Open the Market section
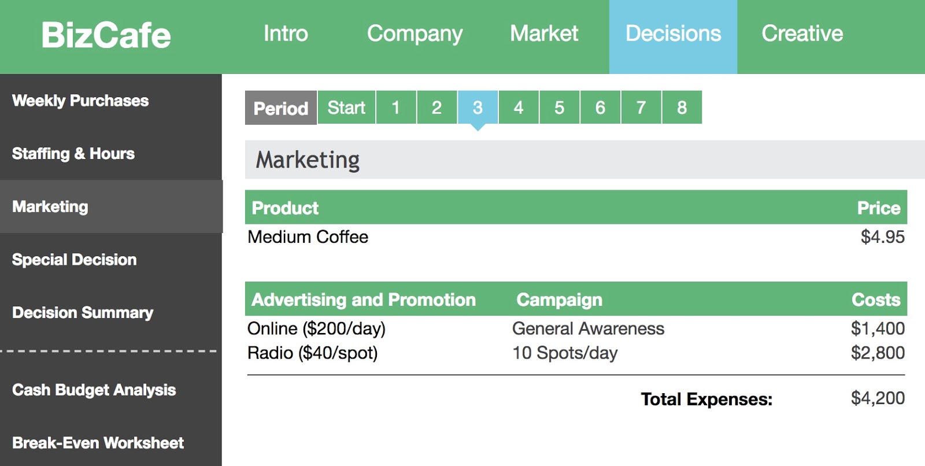 (x=543, y=34)
